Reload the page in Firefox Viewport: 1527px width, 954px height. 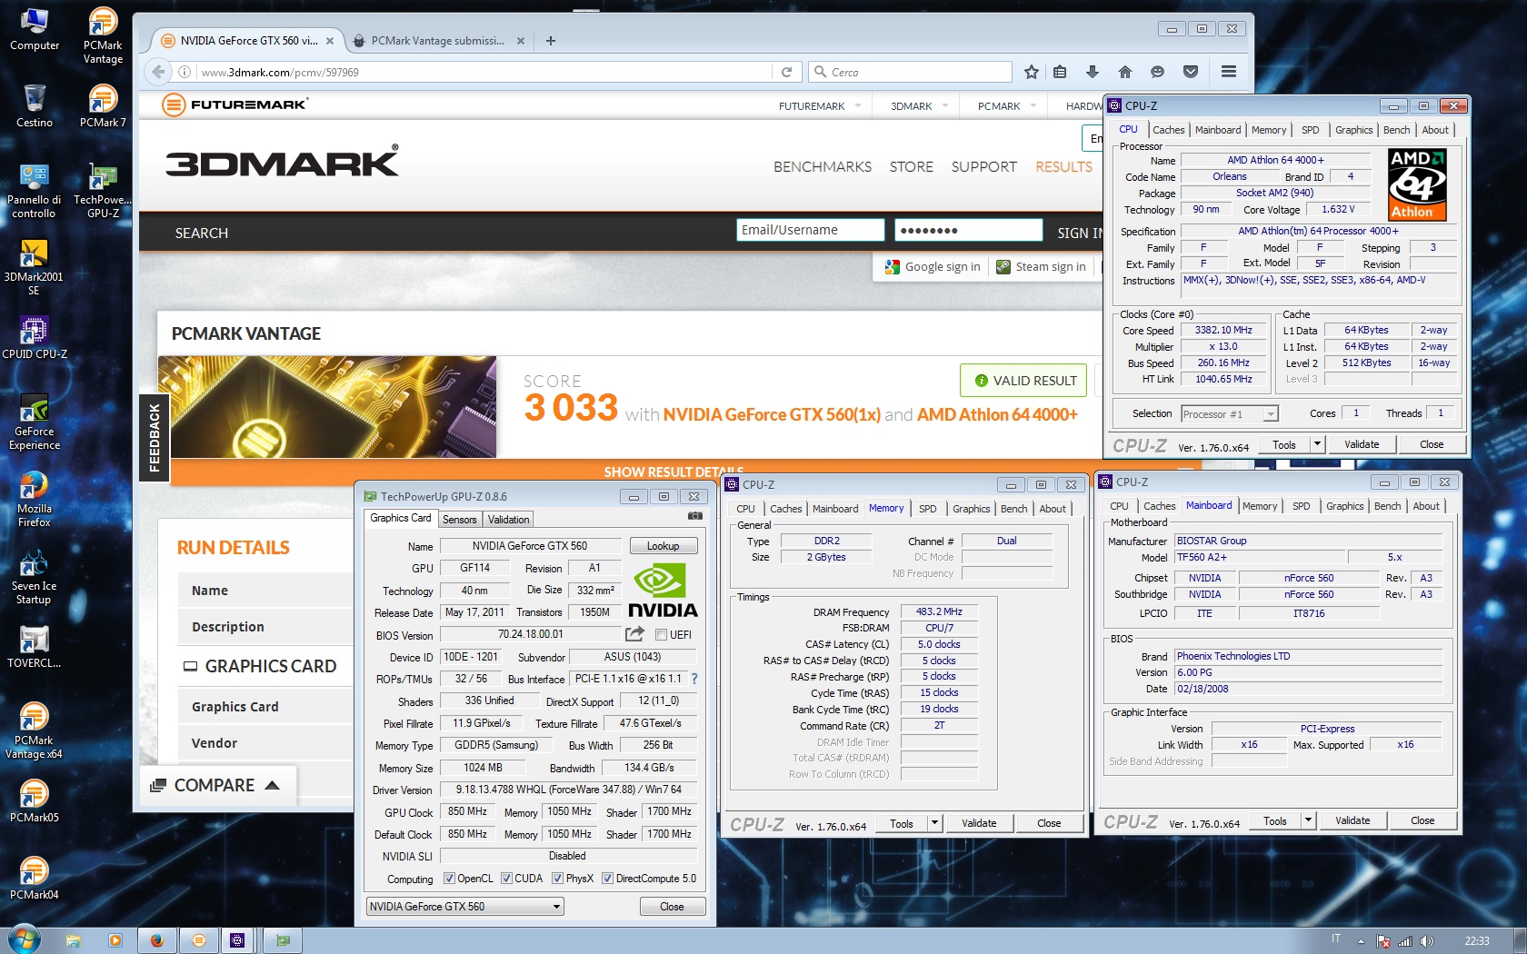pos(786,72)
